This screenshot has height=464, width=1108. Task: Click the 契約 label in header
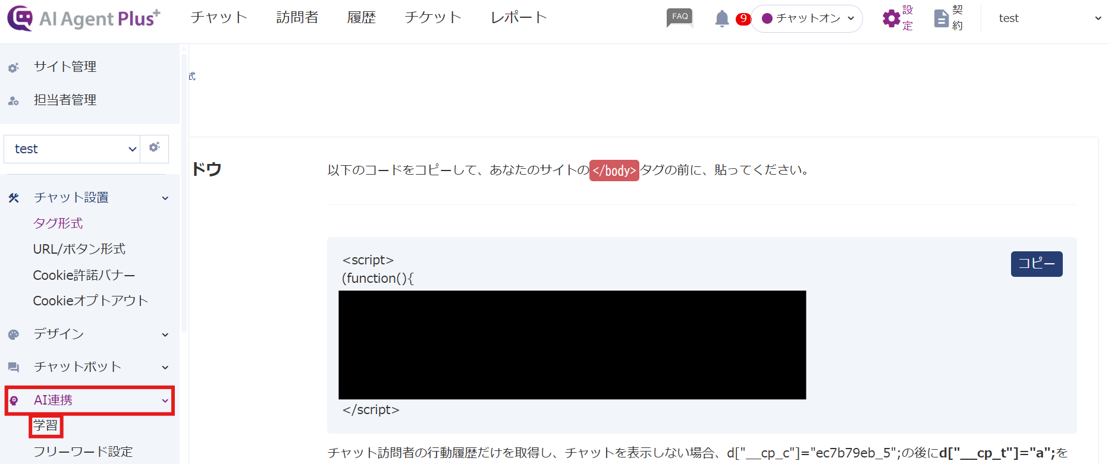click(957, 18)
